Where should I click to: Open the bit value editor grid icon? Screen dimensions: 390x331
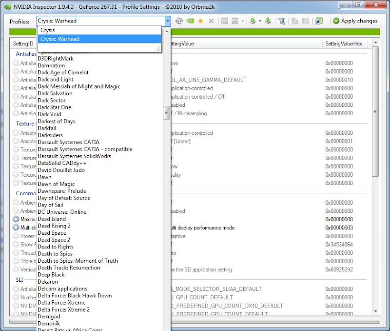(306, 21)
